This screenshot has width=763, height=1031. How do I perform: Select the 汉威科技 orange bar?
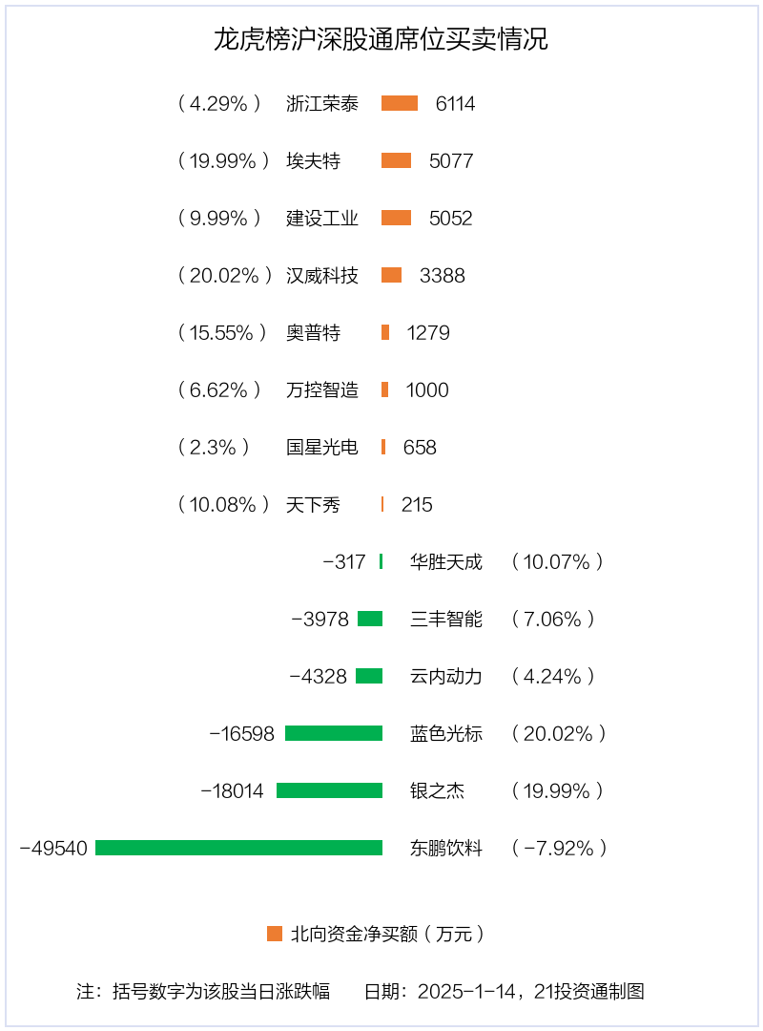click(392, 275)
